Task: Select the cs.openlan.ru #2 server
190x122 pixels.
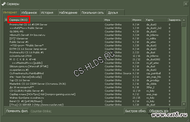Action: (x=93, y=70)
